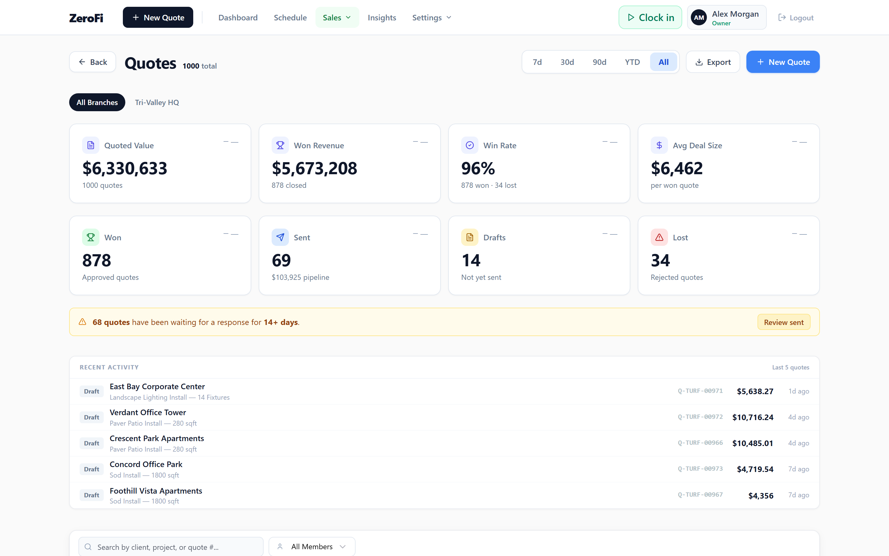Image resolution: width=889 pixels, height=556 pixels.
Task: Click the Won Revenue trophy icon
Action: tap(280, 145)
